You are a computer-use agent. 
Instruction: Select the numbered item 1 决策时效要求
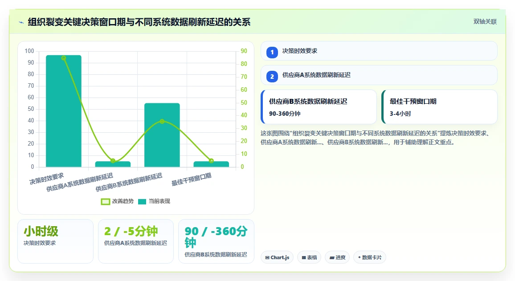tap(379, 51)
